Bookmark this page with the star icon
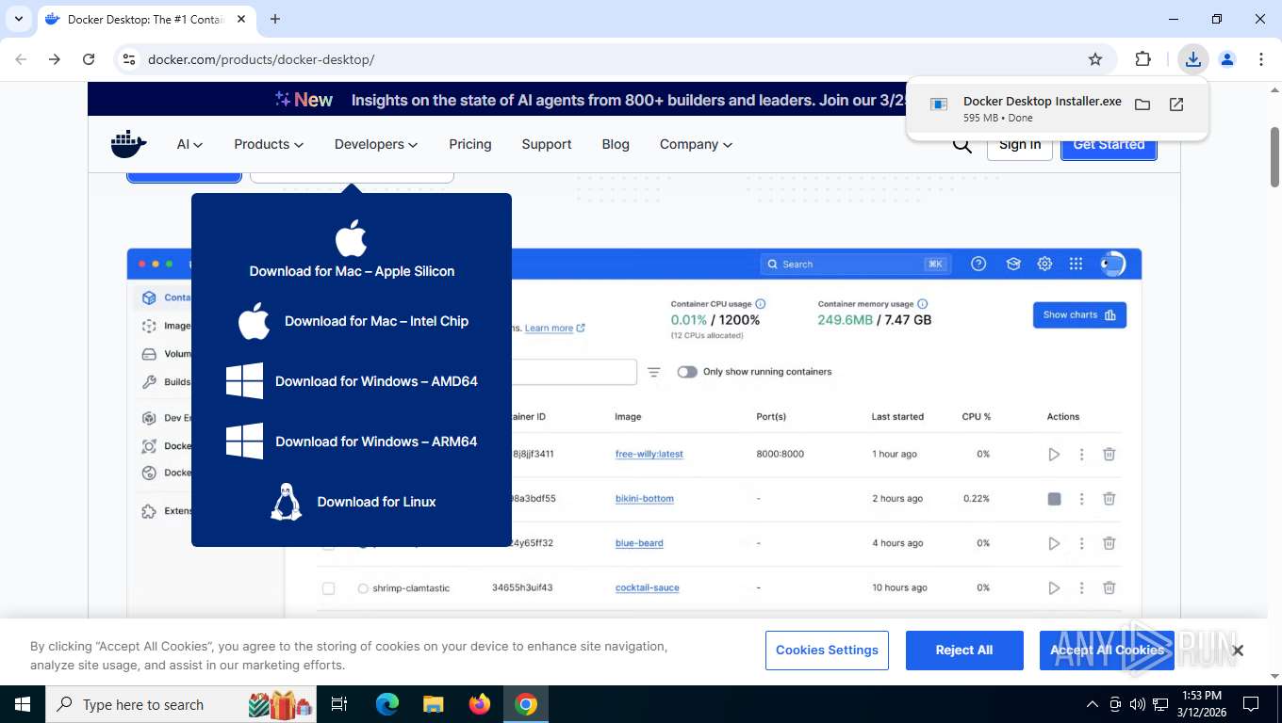Image resolution: width=1282 pixels, height=723 pixels. [x=1095, y=59]
